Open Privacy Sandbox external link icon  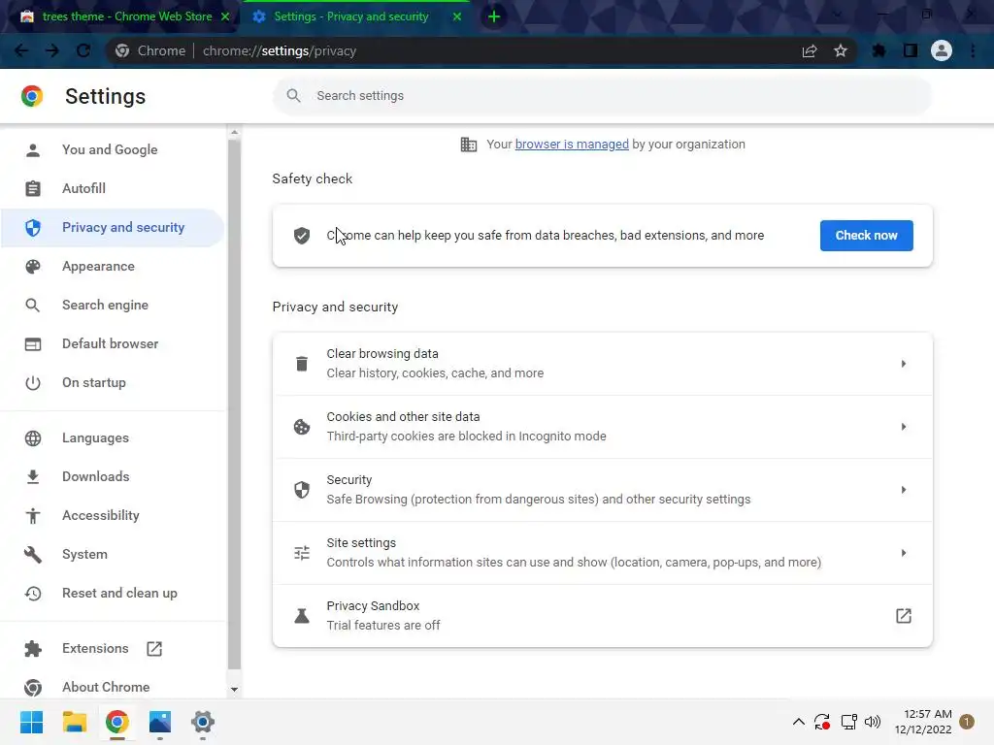pyautogui.click(x=904, y=616)
